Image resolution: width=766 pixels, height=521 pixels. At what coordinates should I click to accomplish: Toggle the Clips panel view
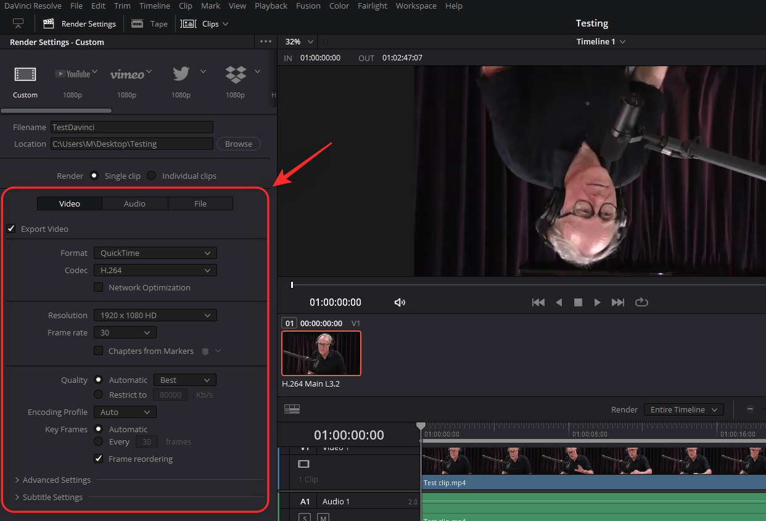[205, 23]
